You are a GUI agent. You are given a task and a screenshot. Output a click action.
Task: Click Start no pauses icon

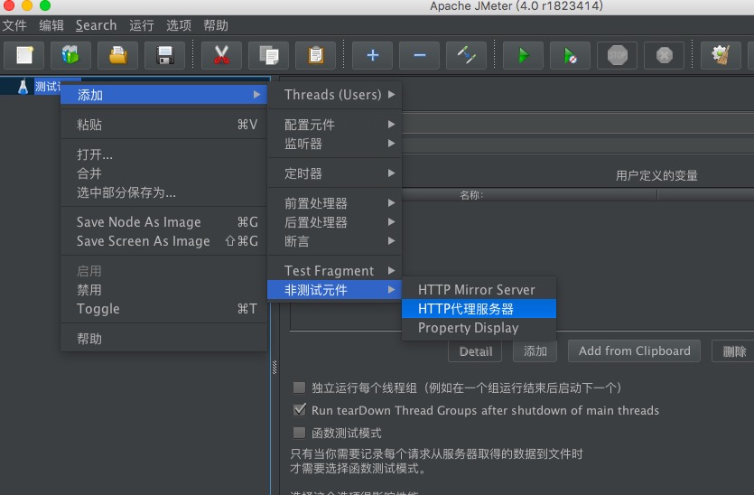coord(571,55)
